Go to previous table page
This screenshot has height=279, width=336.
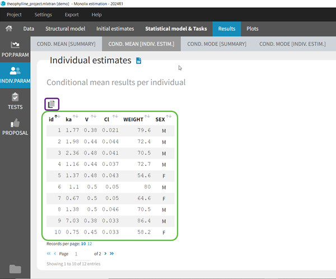click(55, 253)
